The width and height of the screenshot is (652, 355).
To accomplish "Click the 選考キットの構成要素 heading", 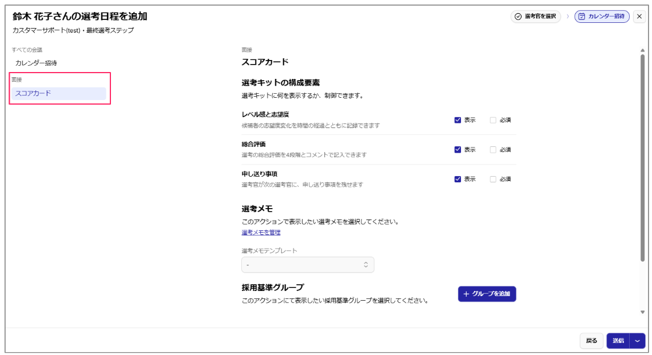I will pyautogui.click(x=280, y=83).
